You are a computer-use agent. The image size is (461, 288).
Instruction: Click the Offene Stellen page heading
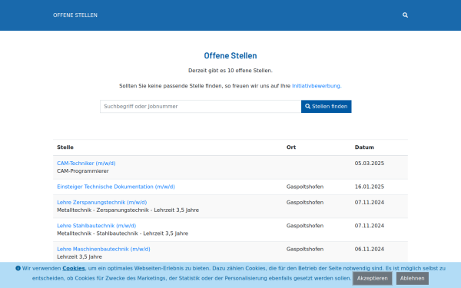click(x=230, y=55)
